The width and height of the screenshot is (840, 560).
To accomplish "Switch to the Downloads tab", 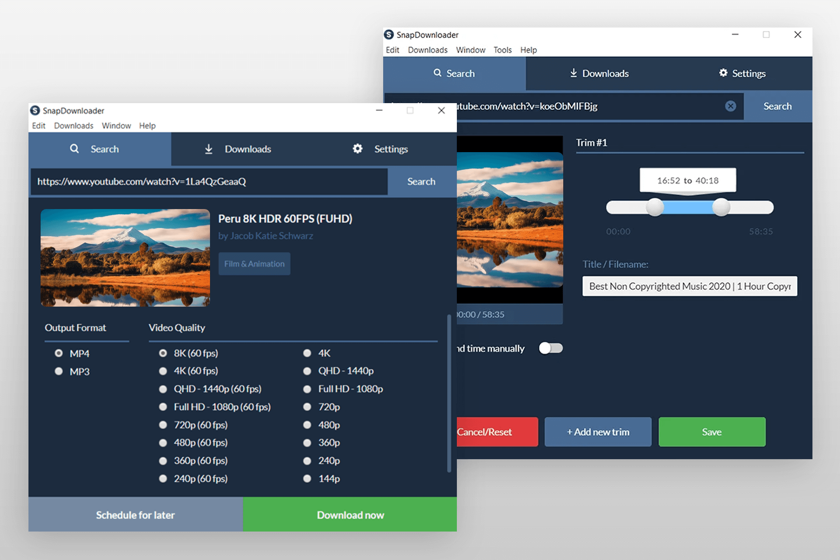I will [248, 149].
